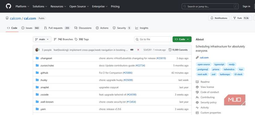
Task: Open pull request #22734 link
Action: [140, 66]
